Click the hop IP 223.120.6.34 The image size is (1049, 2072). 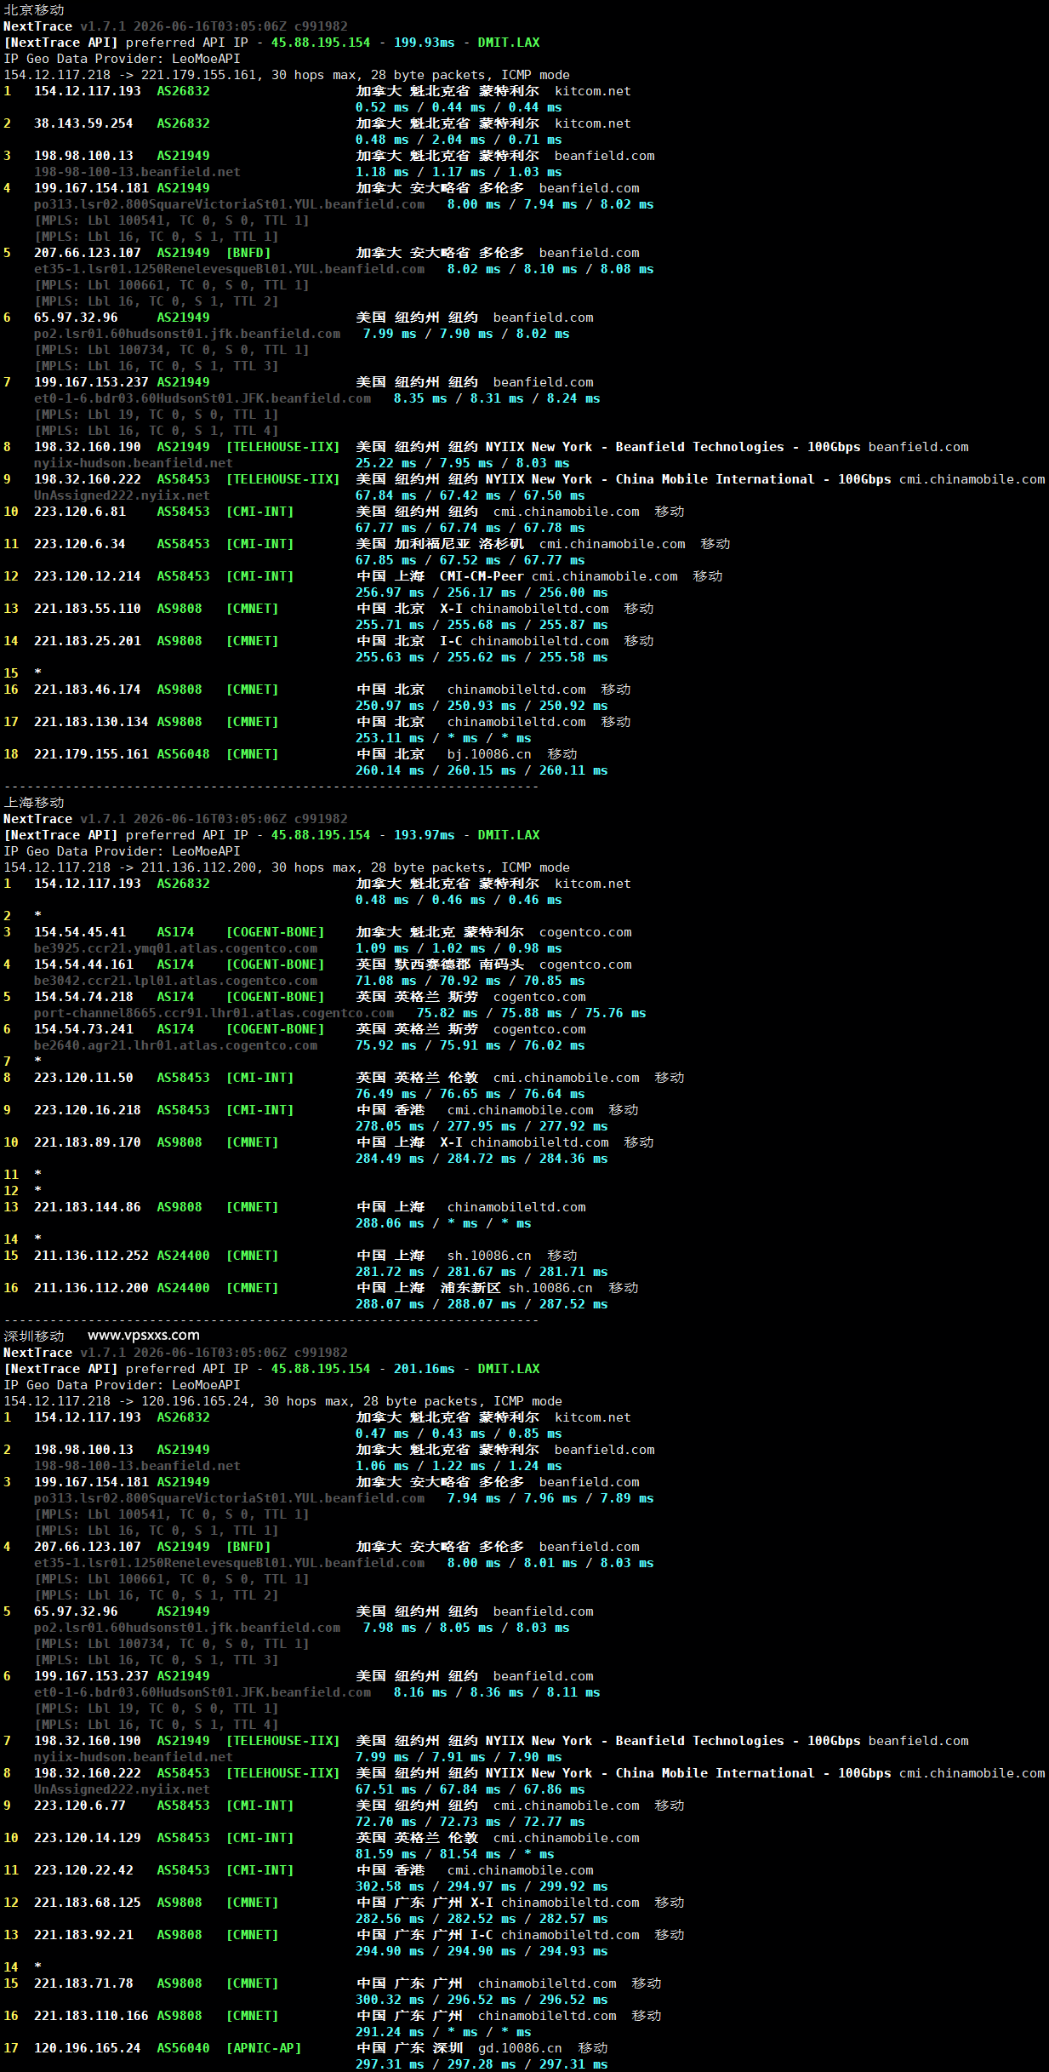(80, 544)
